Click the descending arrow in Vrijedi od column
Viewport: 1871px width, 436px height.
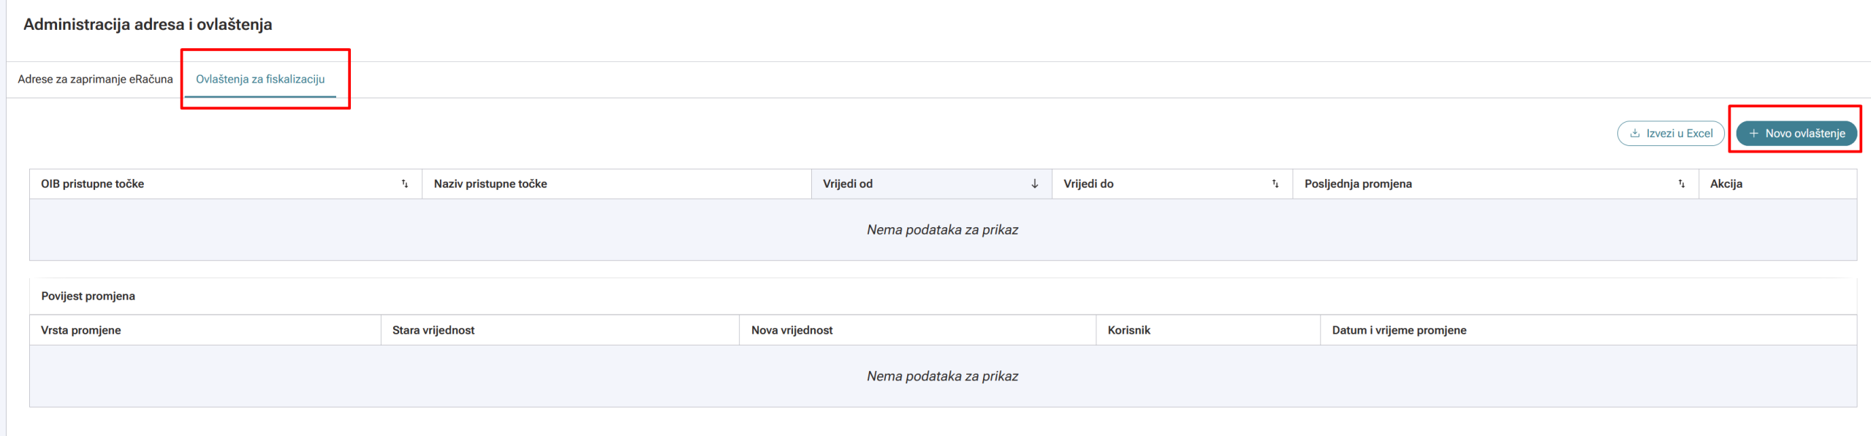1034,184
